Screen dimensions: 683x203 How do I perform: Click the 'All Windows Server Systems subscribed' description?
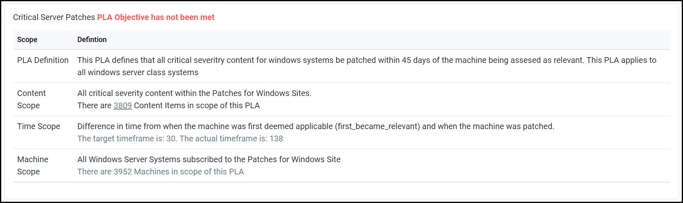pyautogui.click(x=209, y=159)
